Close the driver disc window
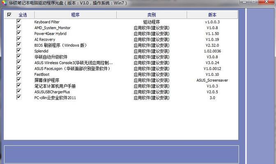The width and height of the screenshot is (276, 164). [267, 2]
